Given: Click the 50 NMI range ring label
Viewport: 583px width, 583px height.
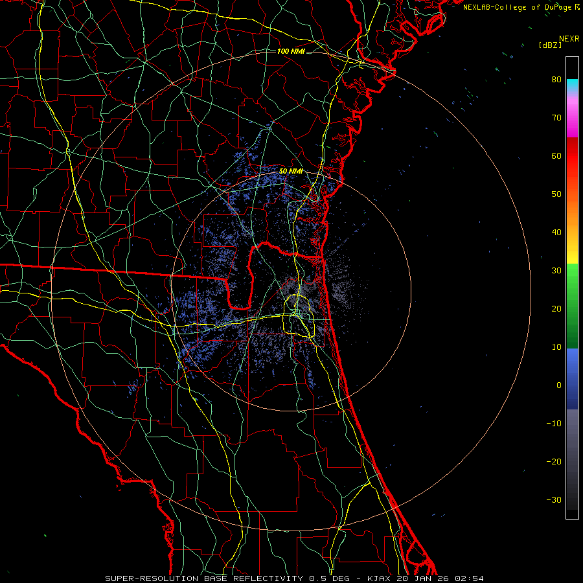Looking at the screenshot, I should point(291,172).
